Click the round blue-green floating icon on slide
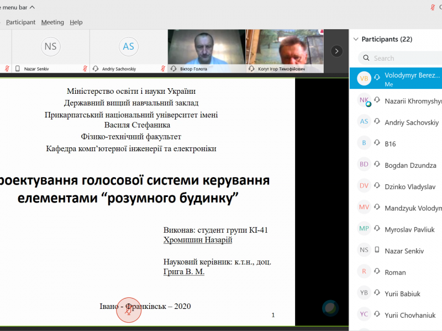The height and width of the screenshot is (331, 442). pyautogui.click(x=330, y=307)
